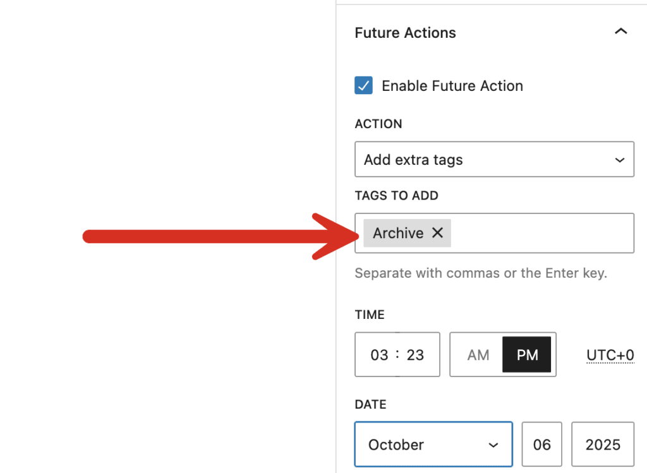Click the TAGS TO ADD input field
This screenshot has width=647, height=473.
(x=537, y=232)
